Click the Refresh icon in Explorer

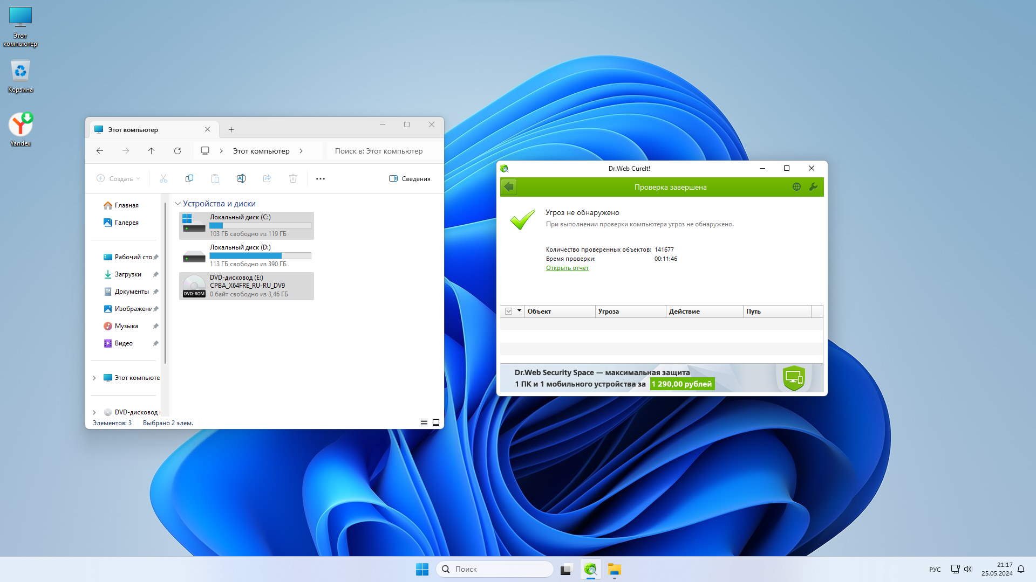pyautogui.click(x=177, y=151)
